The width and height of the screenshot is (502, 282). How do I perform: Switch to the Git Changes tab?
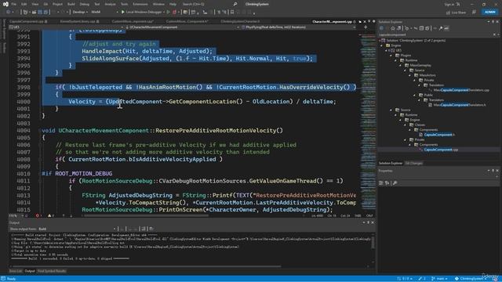413,163
